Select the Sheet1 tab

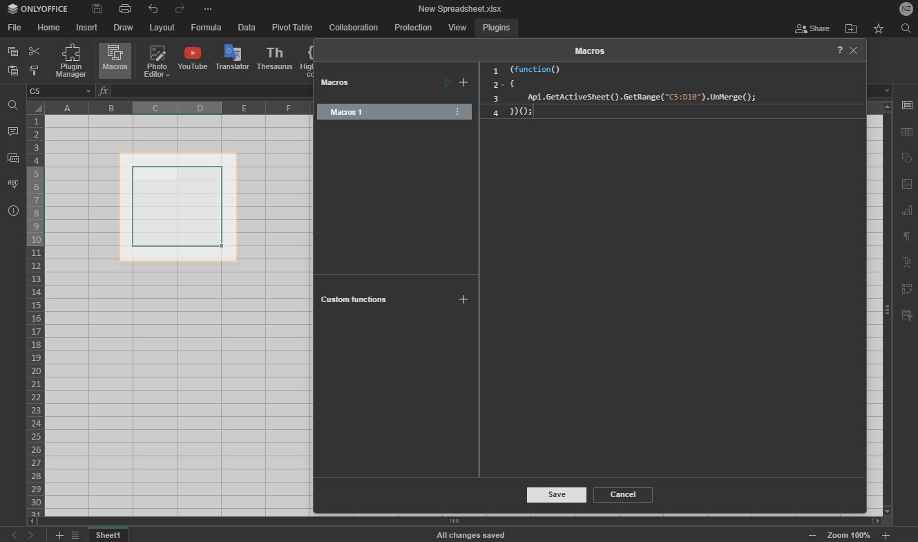pos(108,535)
